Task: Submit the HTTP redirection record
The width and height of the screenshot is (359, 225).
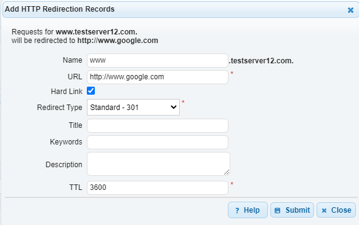Action: 292,210
